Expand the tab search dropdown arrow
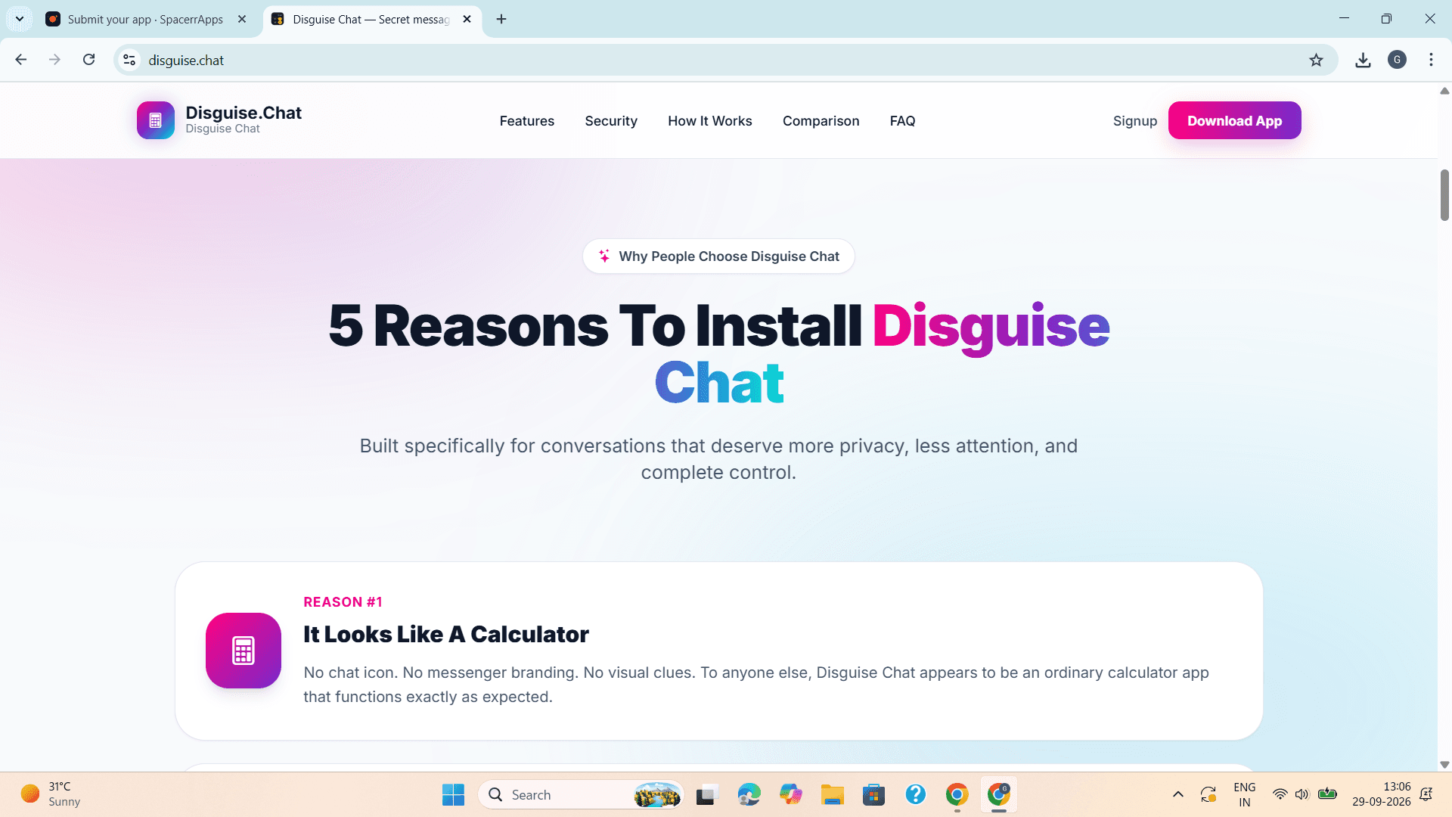The height and width of the screenshot is (817, 1452). (20, 19)
